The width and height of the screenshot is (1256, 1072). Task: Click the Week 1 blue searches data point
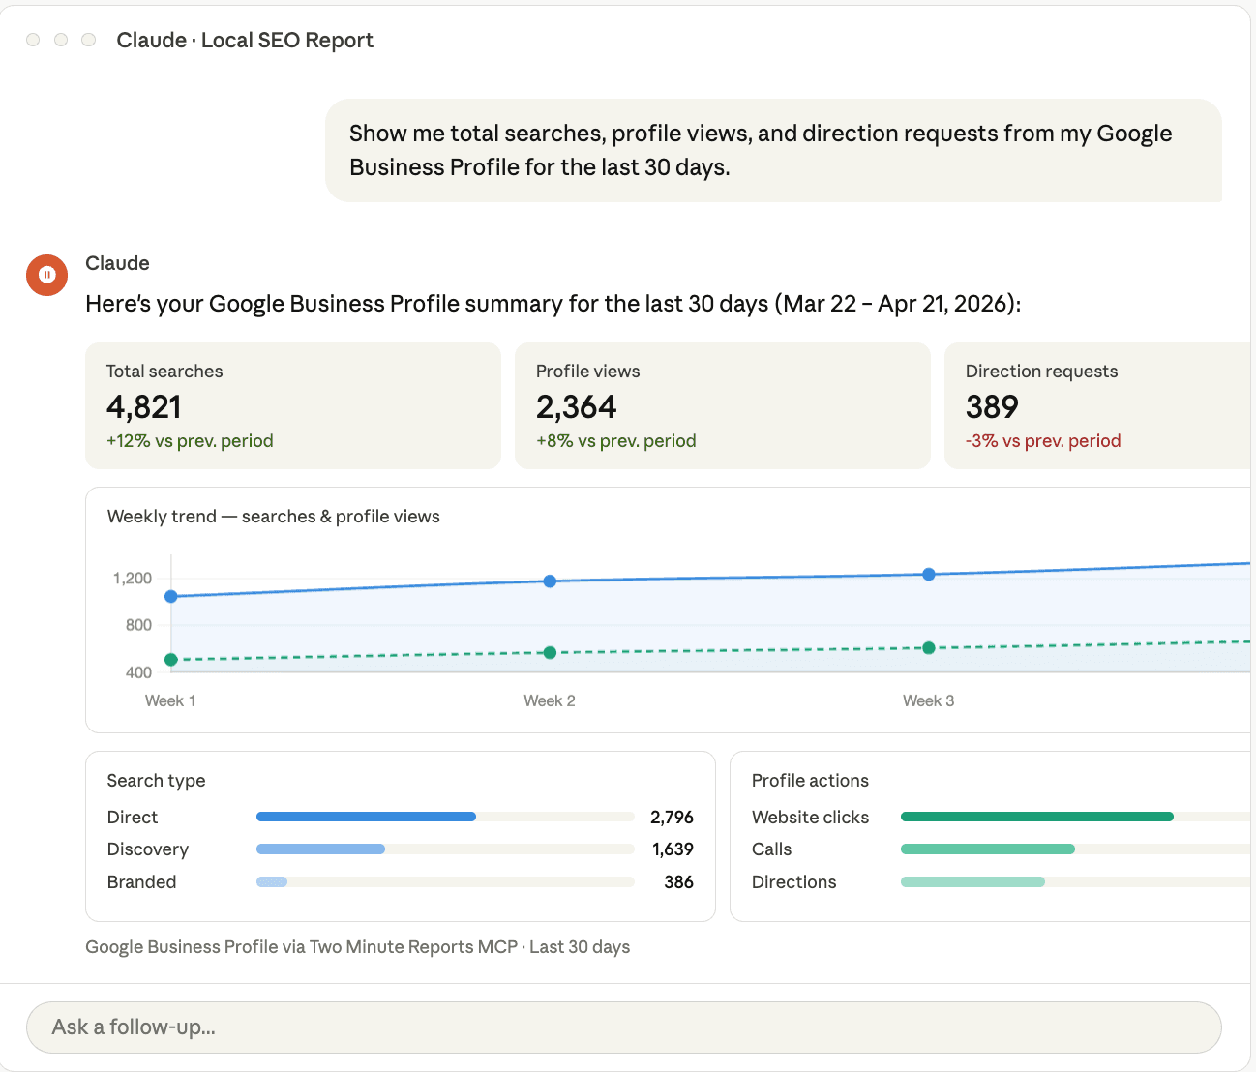coord(171,597)
